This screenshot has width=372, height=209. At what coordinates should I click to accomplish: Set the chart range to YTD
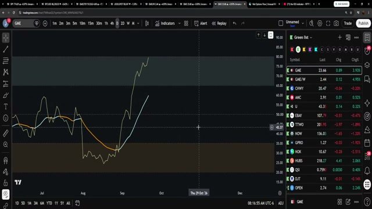[49, 203]
